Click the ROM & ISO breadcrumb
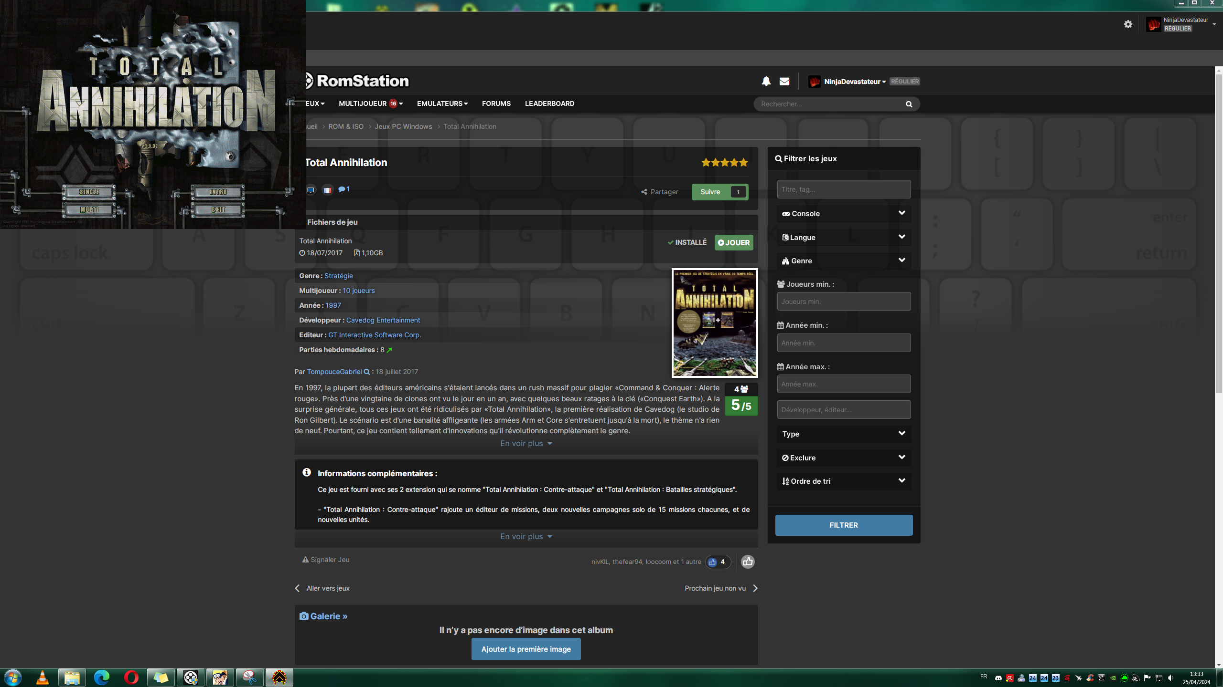Viewport: 1223px width, 687px height. 346,126
